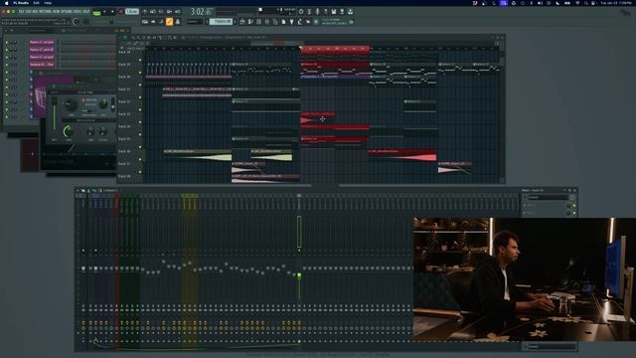Click the View Browser toolbar icon
The image size is (636, 358).
click(275, 22)
